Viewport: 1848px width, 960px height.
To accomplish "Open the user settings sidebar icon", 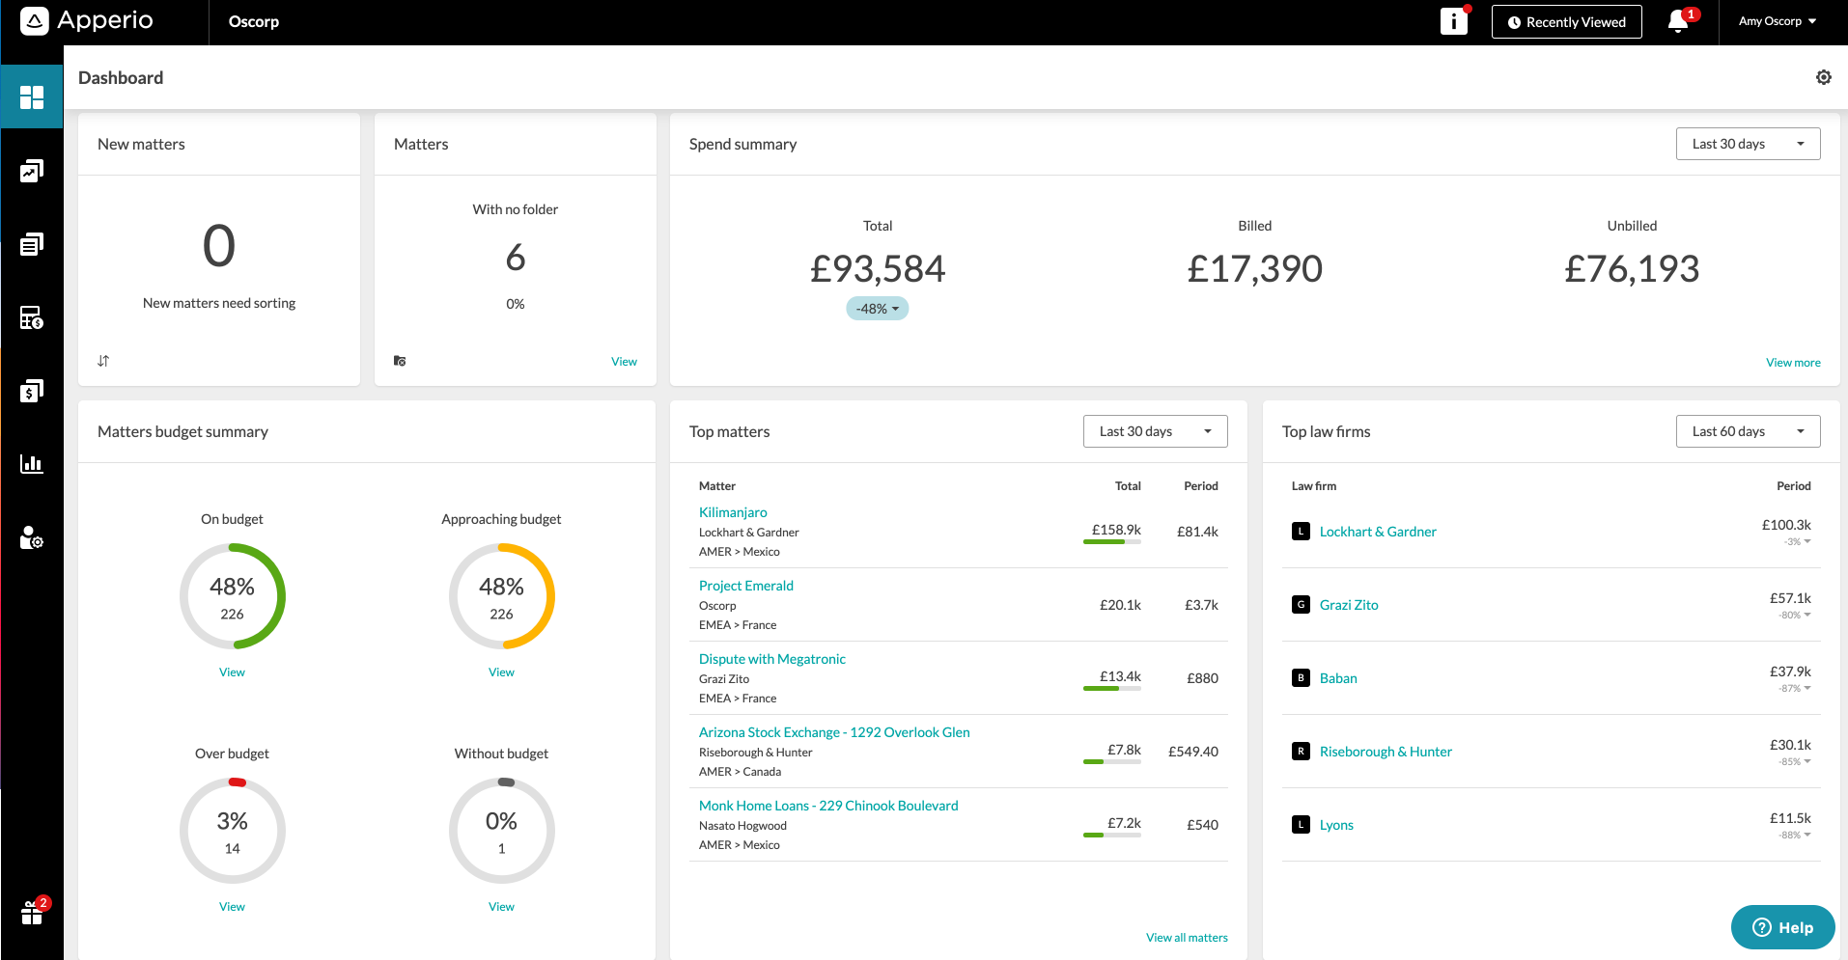I will pyautogui.click(x=32, y=537).
